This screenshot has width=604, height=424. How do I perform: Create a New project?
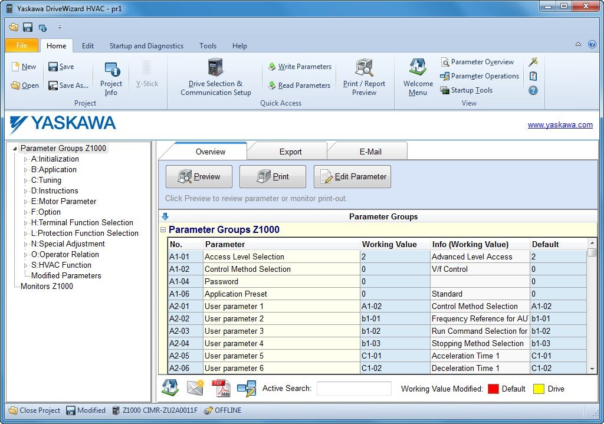click(x=24, y=67)
